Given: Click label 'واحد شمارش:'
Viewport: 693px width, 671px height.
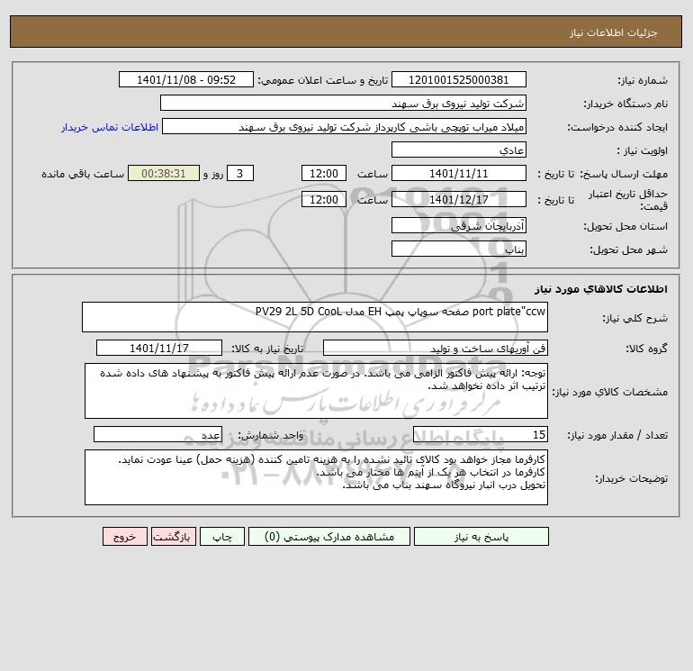Looking at the screenshot, I should pos(271,435).
